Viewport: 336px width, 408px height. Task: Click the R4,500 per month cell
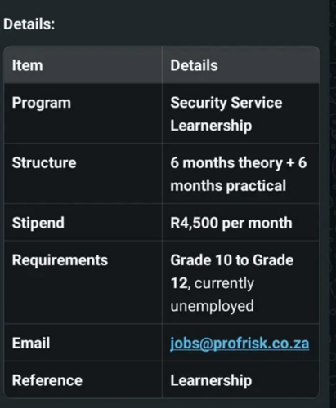click(x=231, y=223)
